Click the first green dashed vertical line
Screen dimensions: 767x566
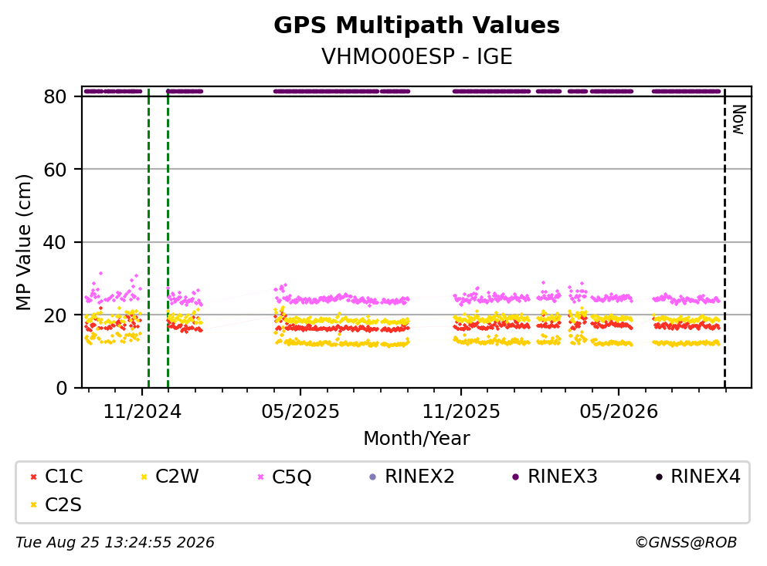149,238
